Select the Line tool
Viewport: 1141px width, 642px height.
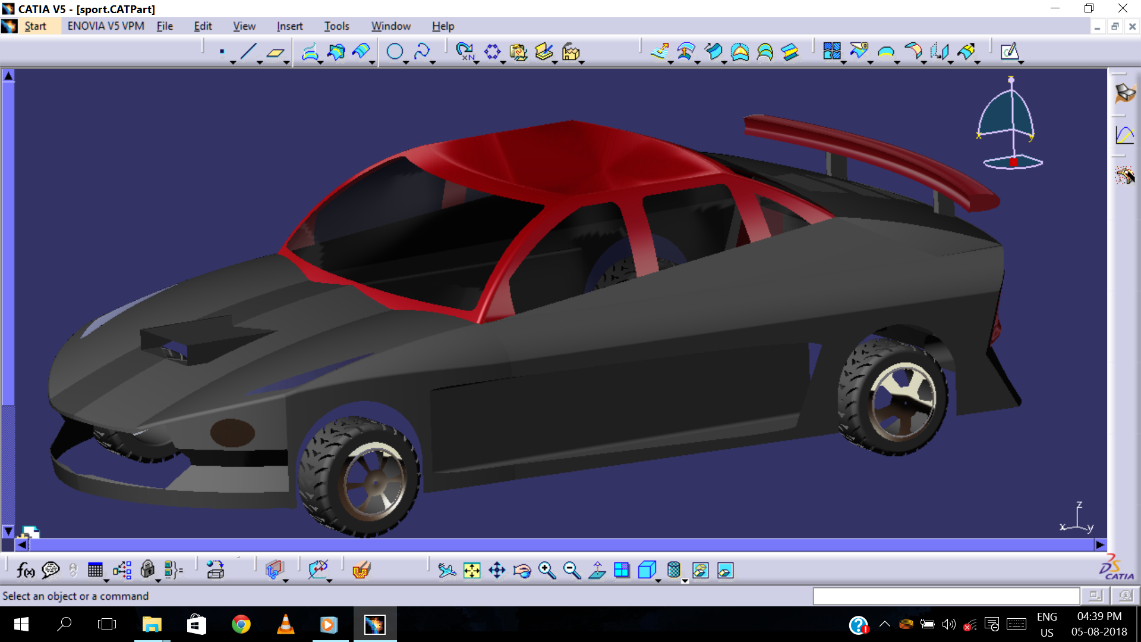(x=248, y=52)
